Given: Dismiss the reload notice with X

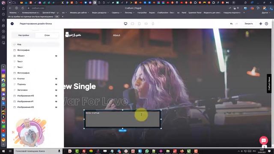Looking at the screenshot, I should click(x=63, y=17).
